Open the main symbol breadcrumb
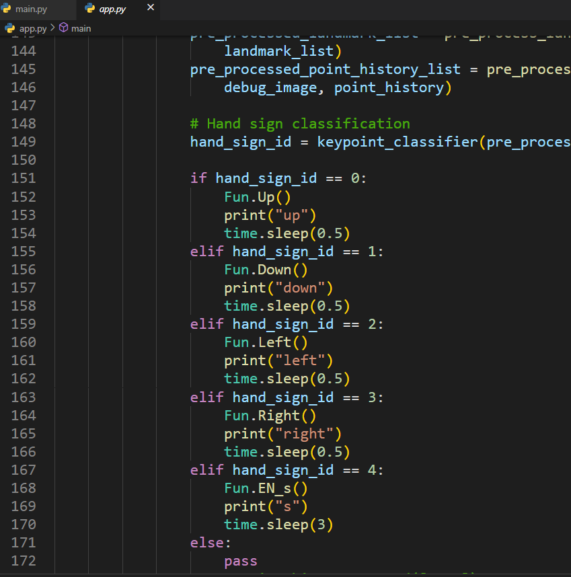This screenshot has height=577, width=571. coord(81,29)
